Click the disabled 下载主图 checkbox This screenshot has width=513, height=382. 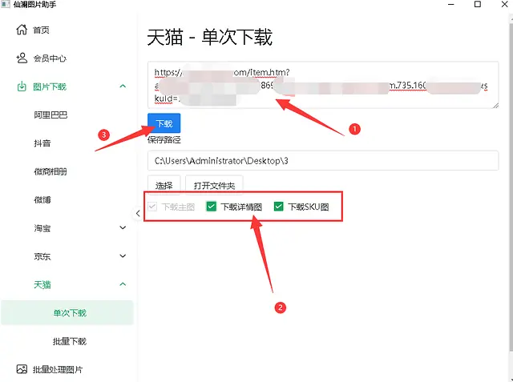[152, 207]
